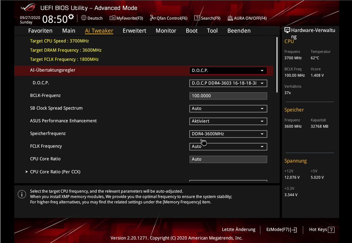This screenshot has height=243, width=352.
Task: Open the Erweitert tab
Action: (134, 31)
